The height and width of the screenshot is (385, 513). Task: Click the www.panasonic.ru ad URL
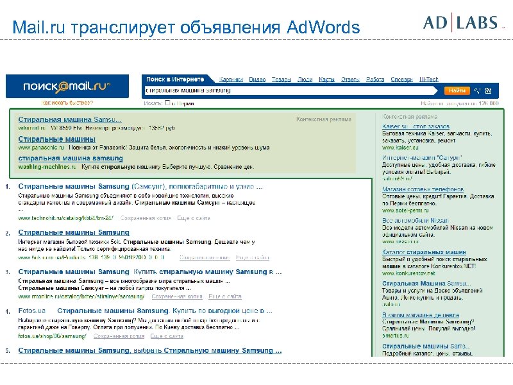41,148
